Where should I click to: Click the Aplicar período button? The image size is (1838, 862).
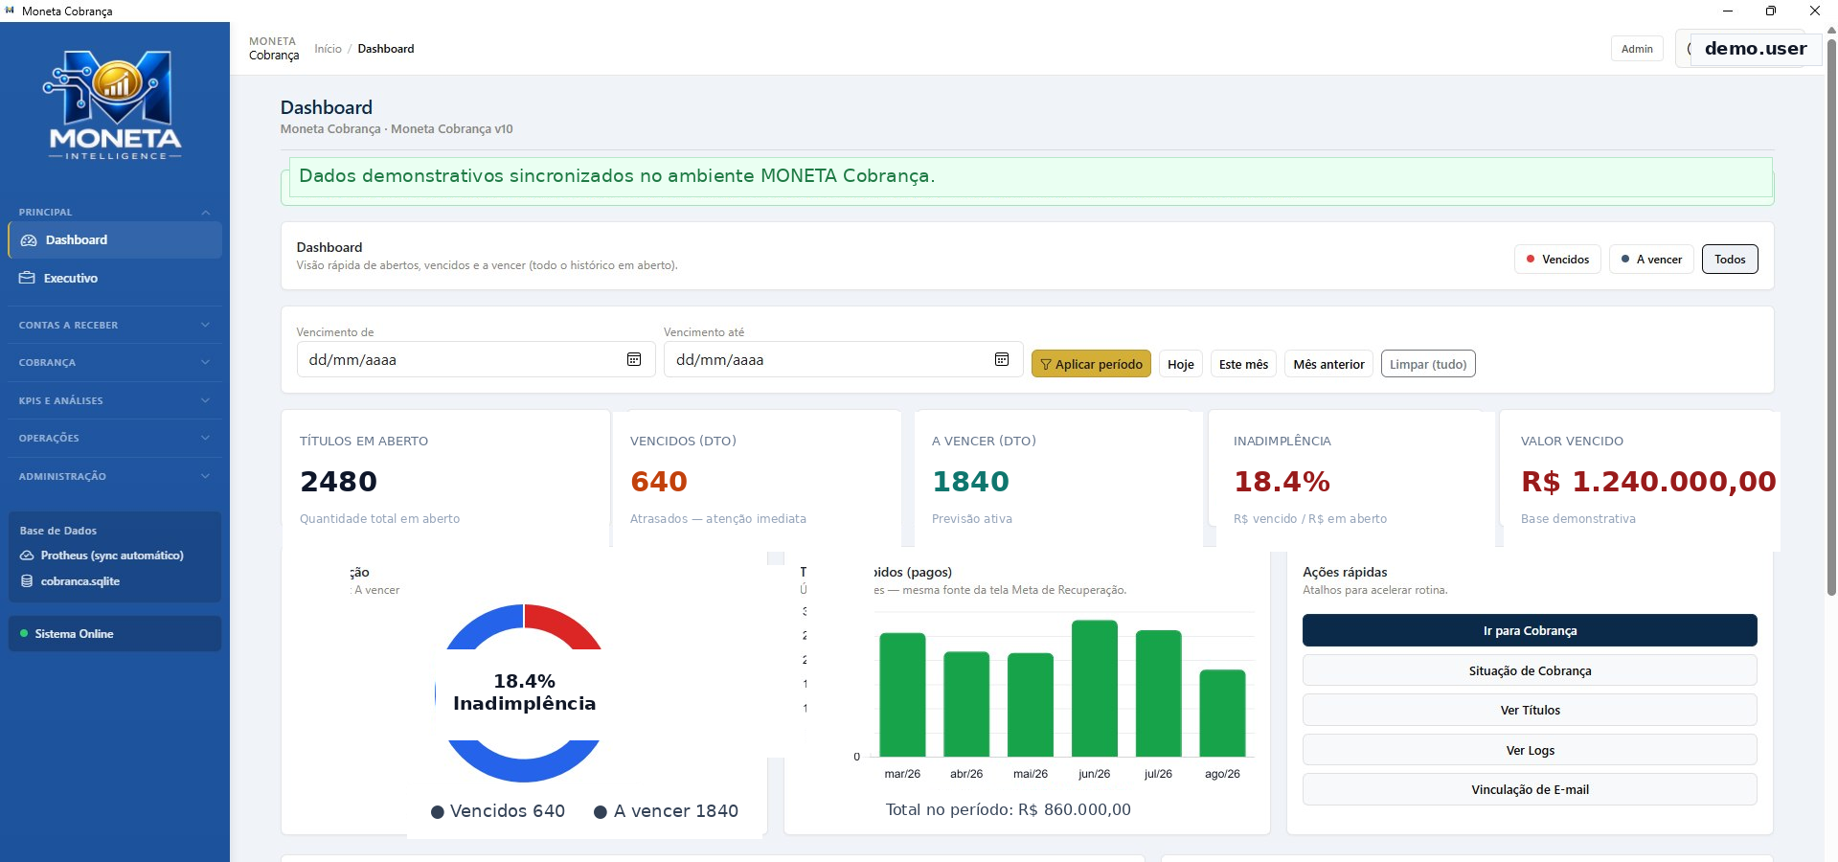tap(1091, 364)
